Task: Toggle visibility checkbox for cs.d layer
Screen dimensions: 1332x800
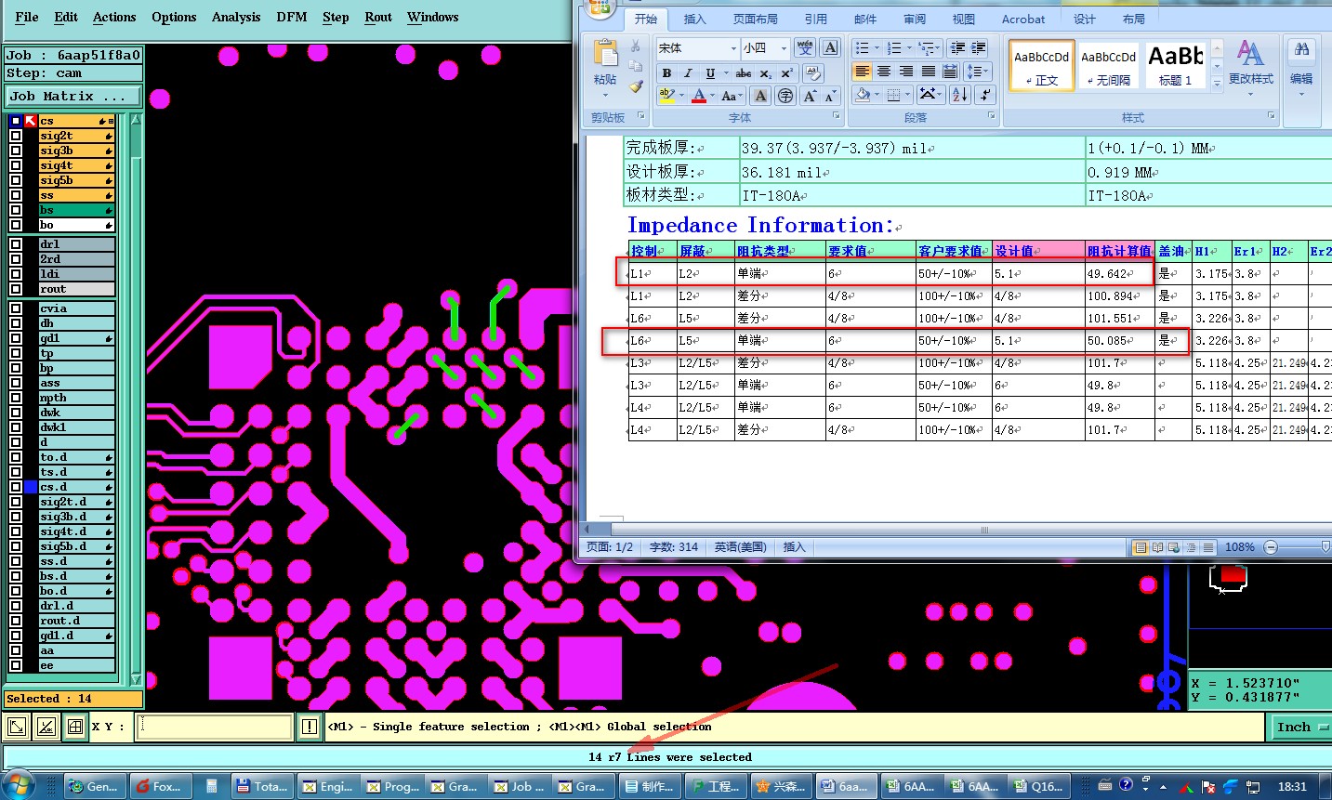Action: tap(16, 487)
